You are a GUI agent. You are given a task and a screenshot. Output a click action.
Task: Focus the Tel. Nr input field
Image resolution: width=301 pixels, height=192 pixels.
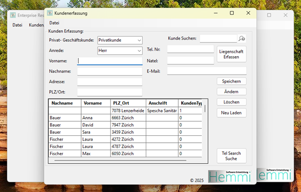tap(191, 49)
